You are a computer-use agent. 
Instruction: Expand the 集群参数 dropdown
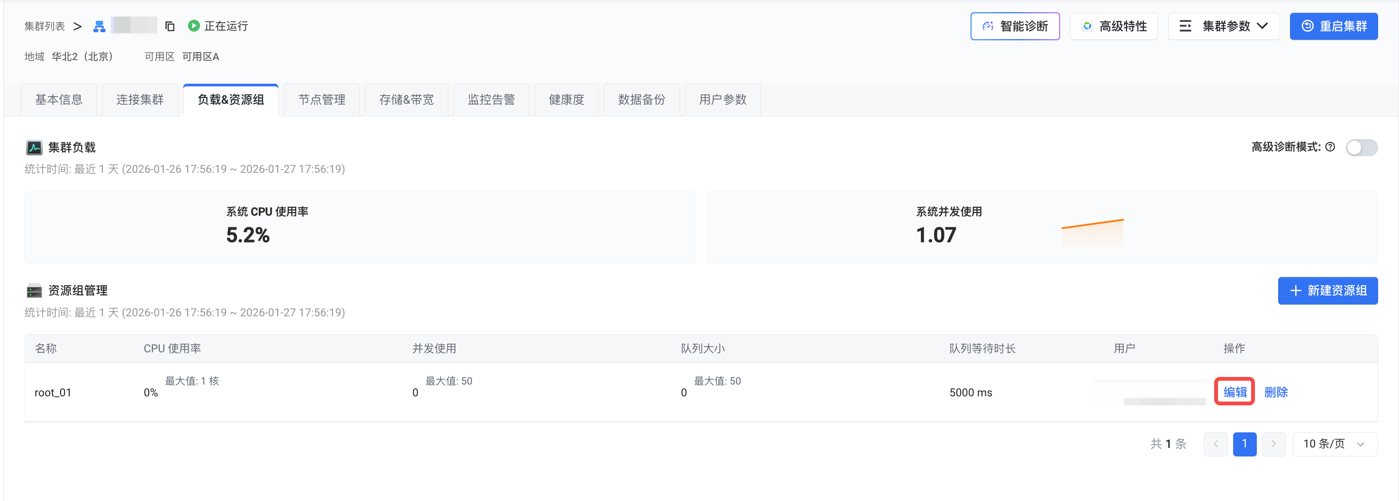[1224, 26]
